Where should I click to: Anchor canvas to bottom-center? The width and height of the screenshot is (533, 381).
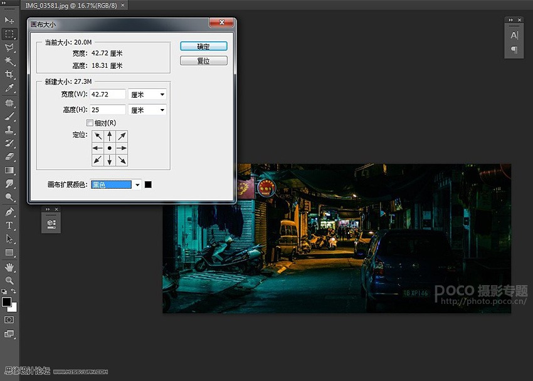pos(110,160)
